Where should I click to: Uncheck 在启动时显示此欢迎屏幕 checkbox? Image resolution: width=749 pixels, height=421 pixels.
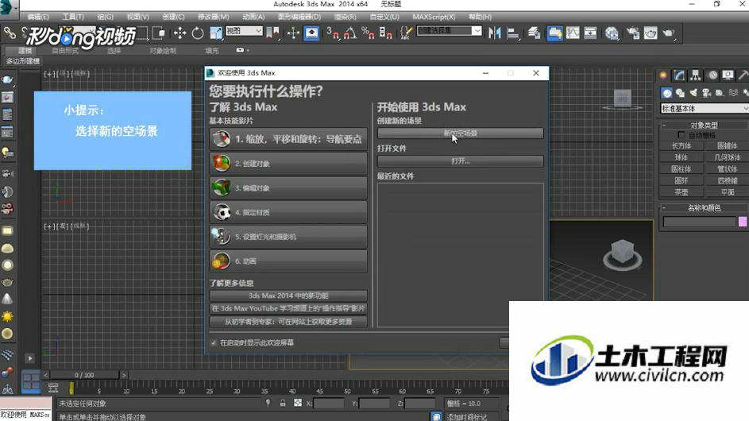pos(214,342)
